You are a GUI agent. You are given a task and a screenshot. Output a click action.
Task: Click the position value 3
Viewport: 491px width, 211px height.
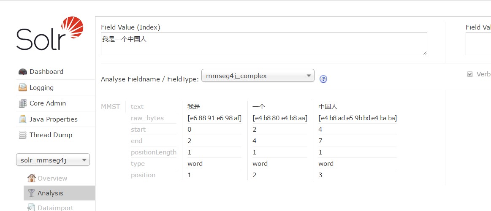[320, 175]
